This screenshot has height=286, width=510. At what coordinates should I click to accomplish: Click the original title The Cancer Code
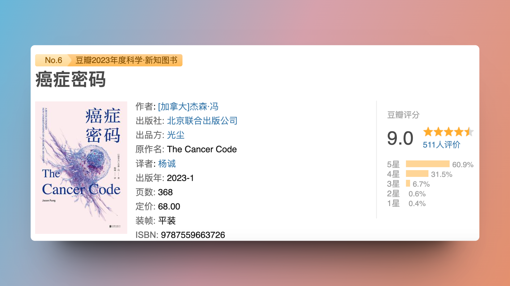[202, 149]
